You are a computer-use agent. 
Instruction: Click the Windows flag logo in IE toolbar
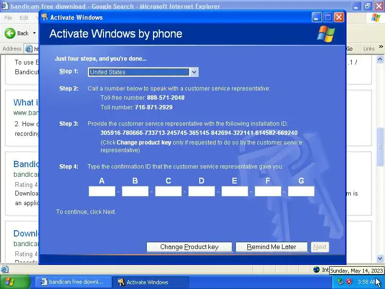[x=376, y=18]
